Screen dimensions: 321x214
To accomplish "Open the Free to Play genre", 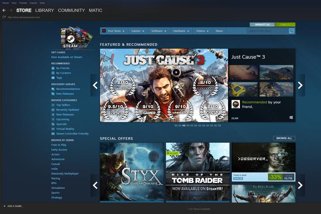I will tap(59, 145).
